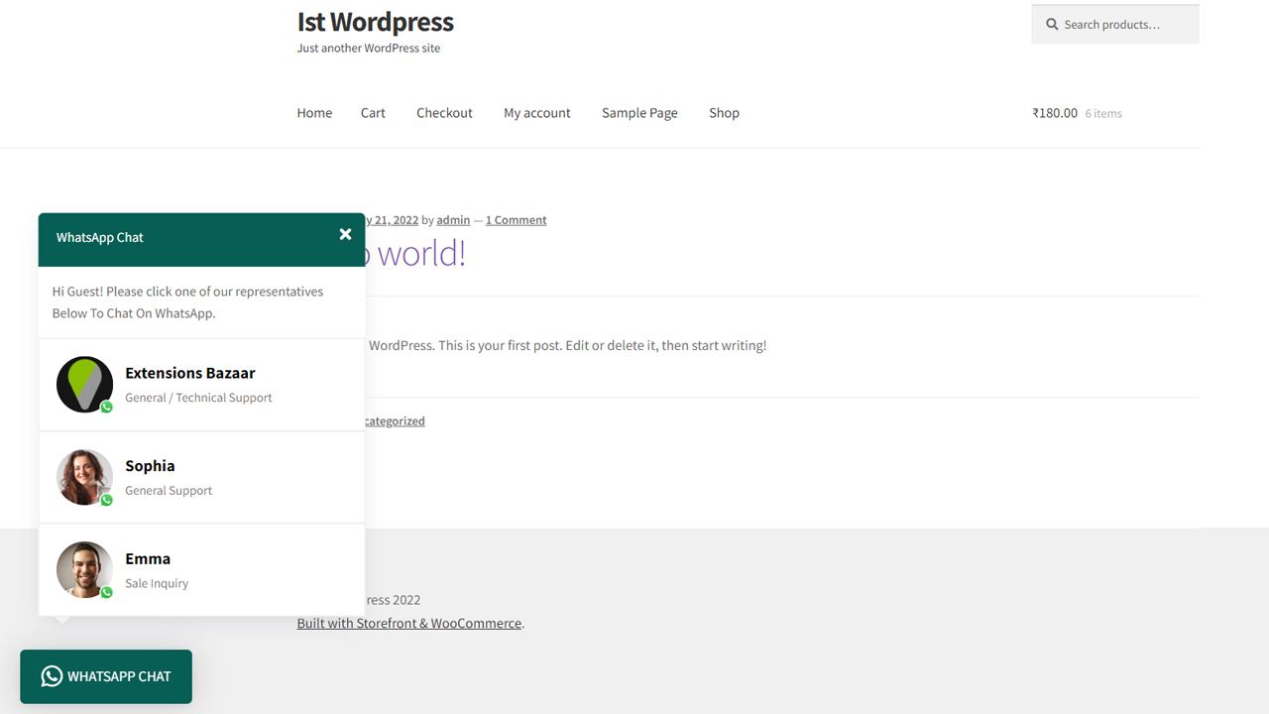The image size is (1269, 714).
Task: Click Sophia's profile photo
Action: click(x=84, y=477)
